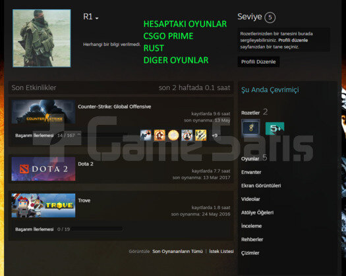Open the Rehberler guides link
The width and height of the screenshot is (346, 276).
point(252,239)
